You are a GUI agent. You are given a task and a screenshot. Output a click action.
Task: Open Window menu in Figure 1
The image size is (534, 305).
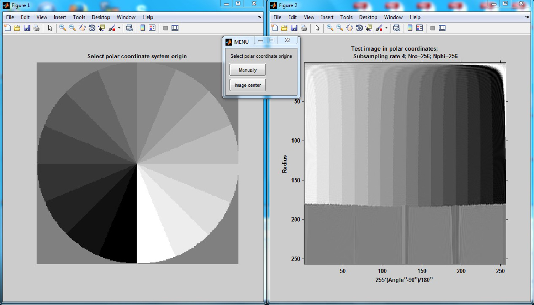point(126,17)
